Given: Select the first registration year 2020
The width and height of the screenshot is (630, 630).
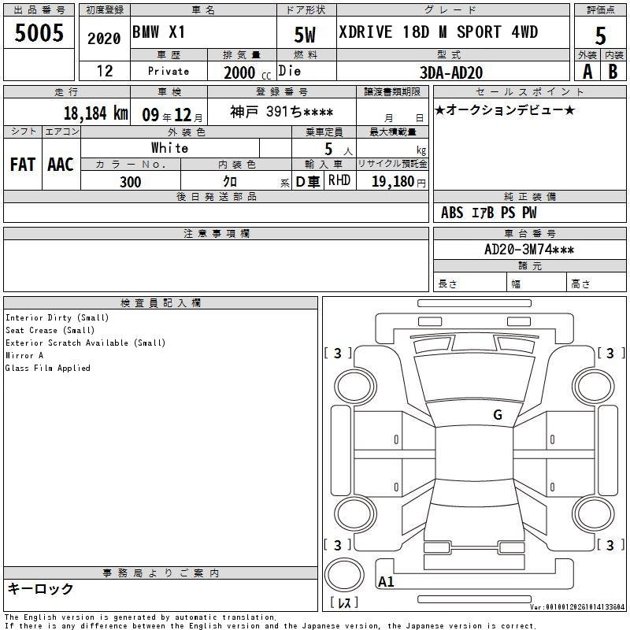Looking at the screenshot, I should [x=104, y=39].
